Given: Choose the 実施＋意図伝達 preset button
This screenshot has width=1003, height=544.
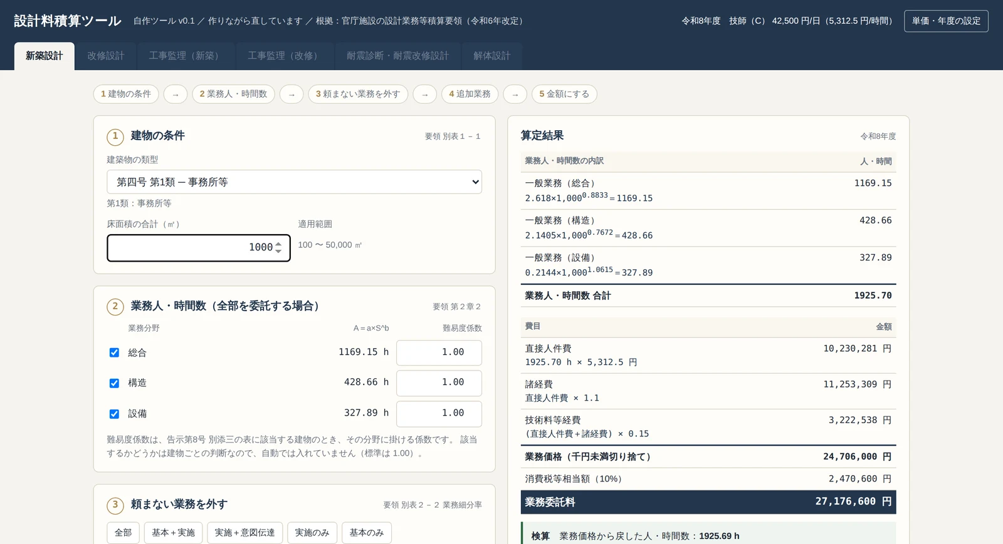Looking at the screenshot, I should (x=245, y=533).
